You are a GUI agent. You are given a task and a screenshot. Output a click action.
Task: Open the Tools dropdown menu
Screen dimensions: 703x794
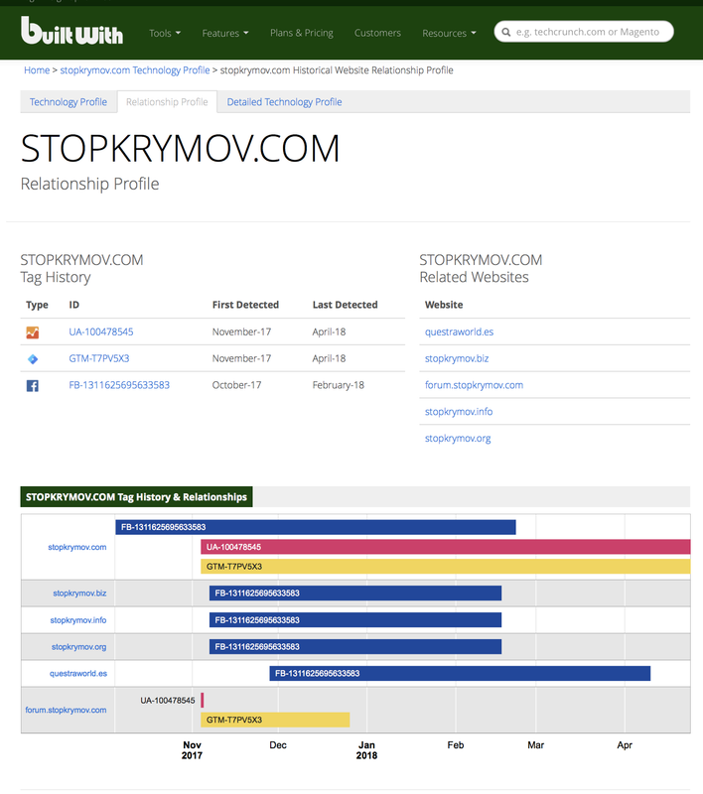point(165,33)
